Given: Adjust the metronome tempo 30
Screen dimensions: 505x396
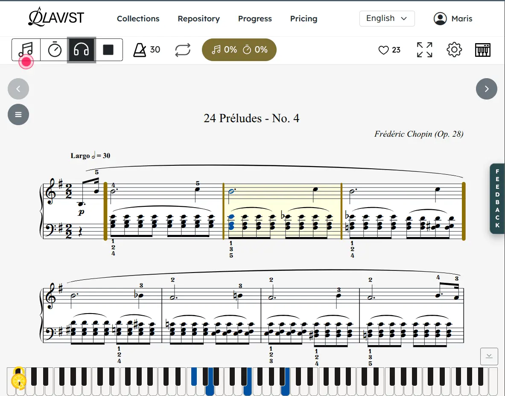Looking at the screenshot, I should coord(146,50).
